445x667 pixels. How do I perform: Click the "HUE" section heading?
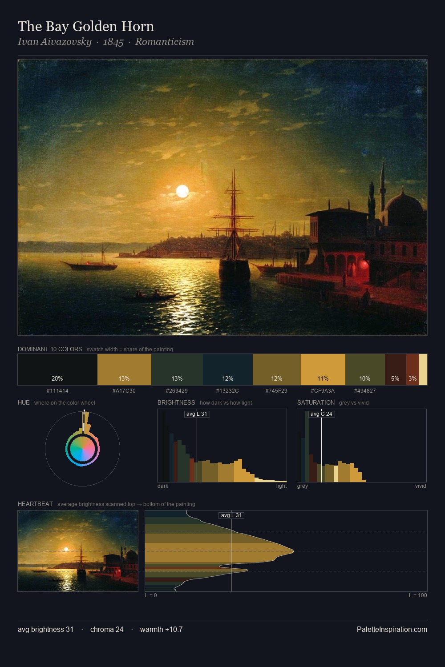tap(24, 402)
